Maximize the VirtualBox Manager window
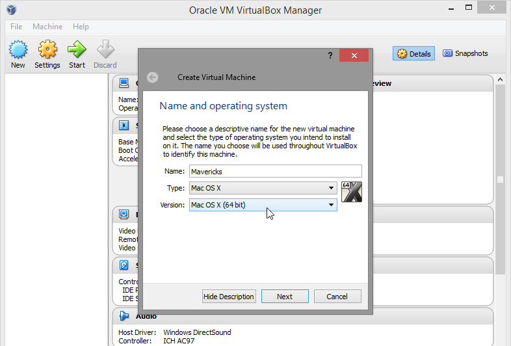 (469, 8)
